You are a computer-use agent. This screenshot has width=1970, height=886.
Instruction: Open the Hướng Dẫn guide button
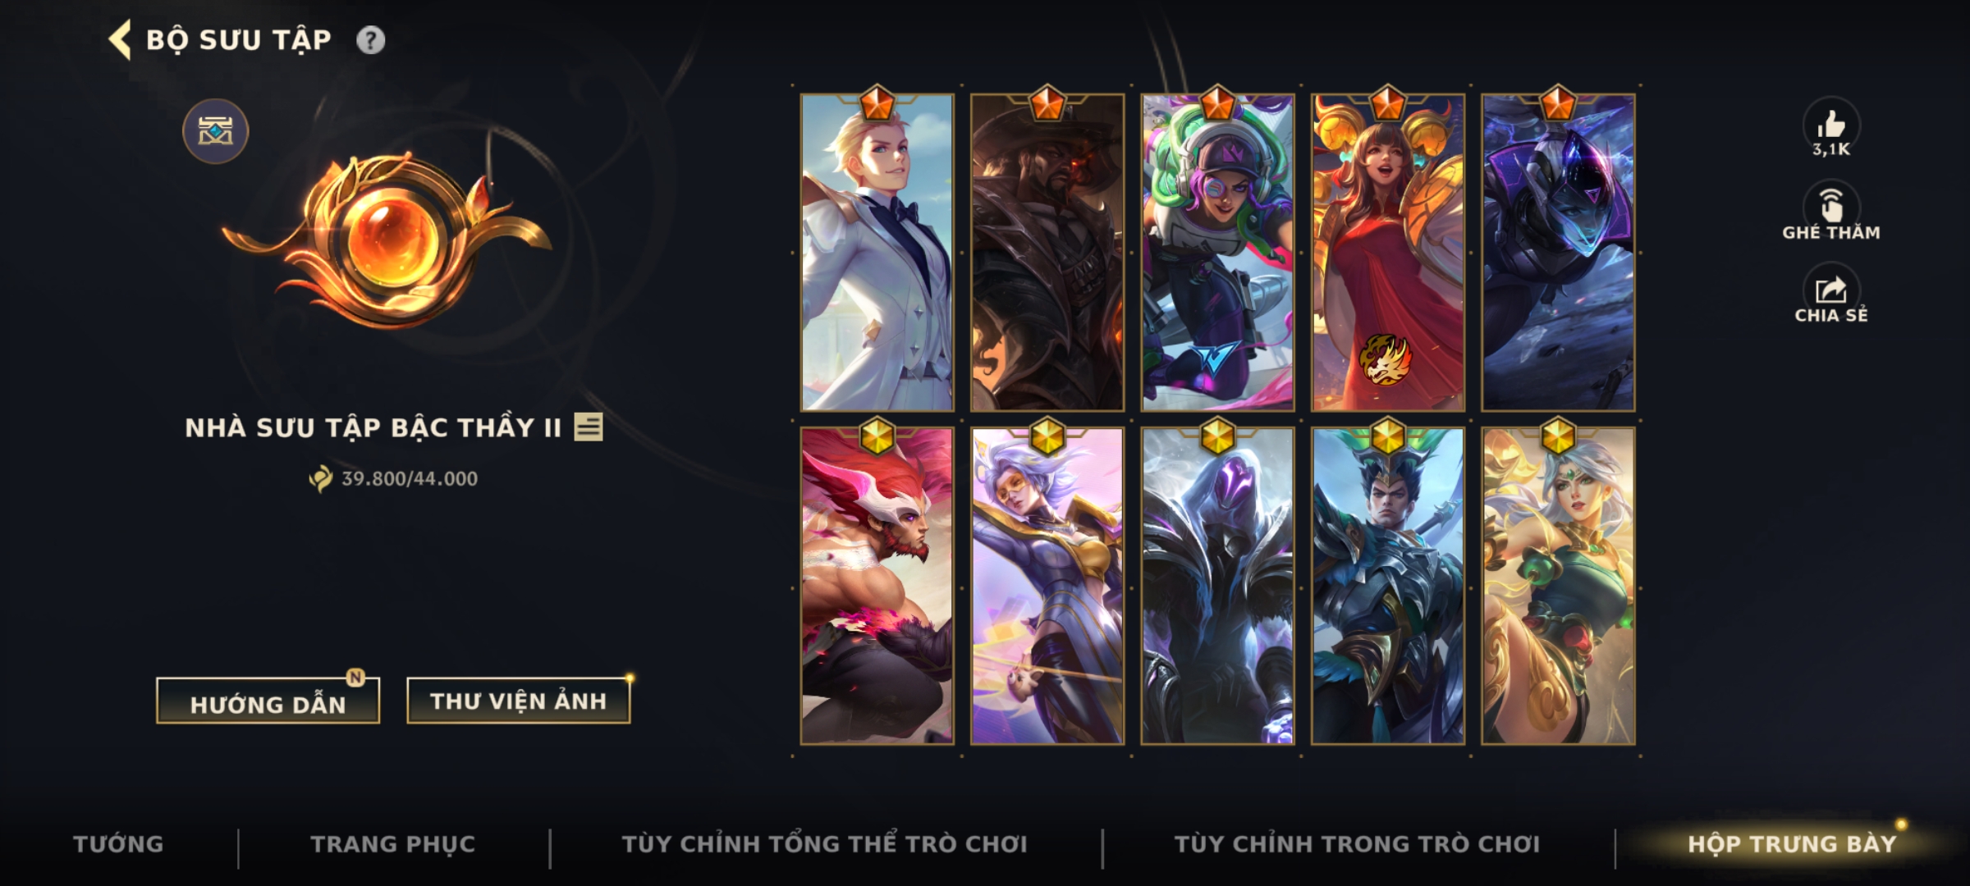[268, 701]
